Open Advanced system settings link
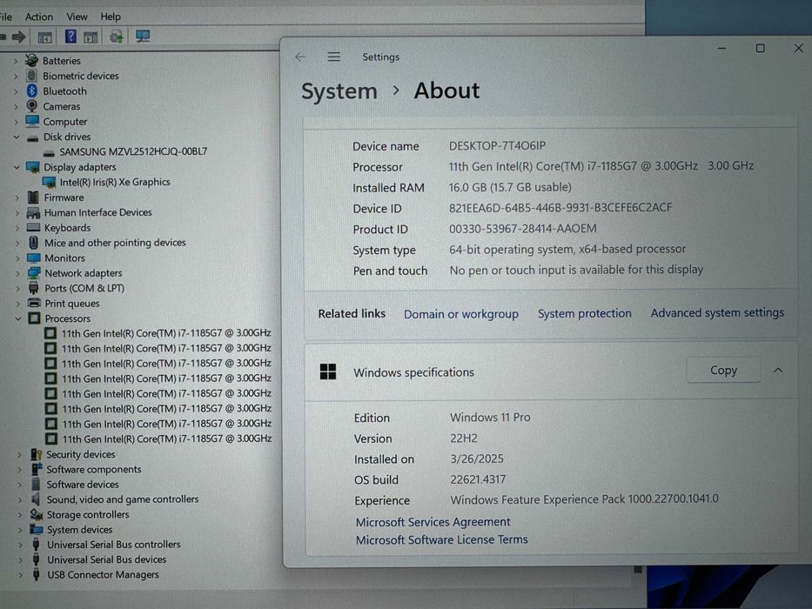The width and height of the screenshot is (812, 609). tap(717, 313)
